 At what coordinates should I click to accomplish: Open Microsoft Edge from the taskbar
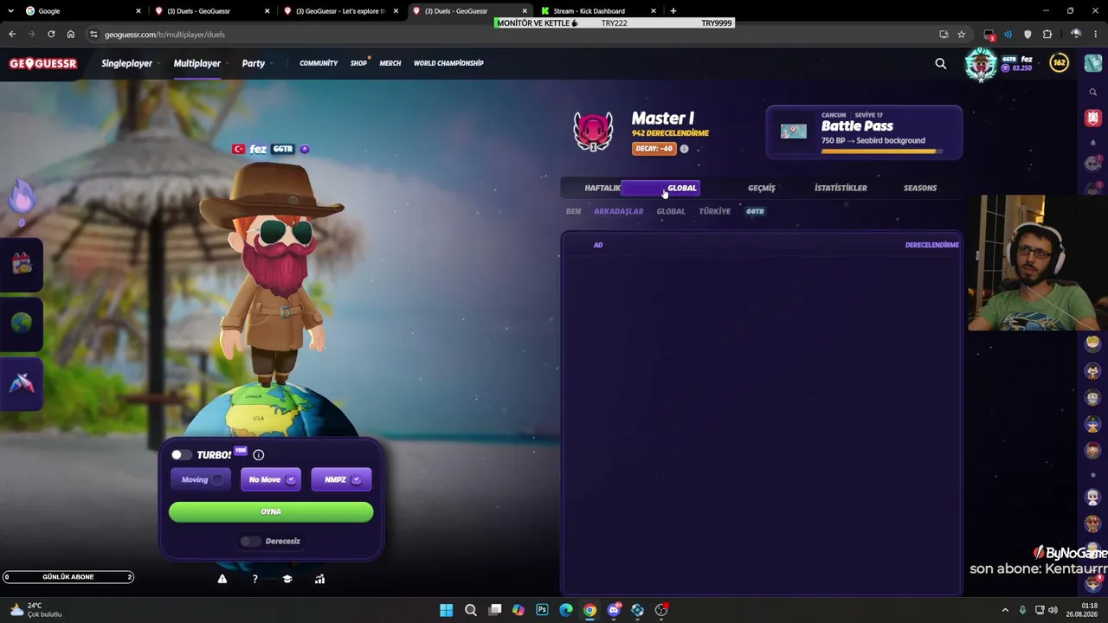pyautogui.click(x=566, y=610)
